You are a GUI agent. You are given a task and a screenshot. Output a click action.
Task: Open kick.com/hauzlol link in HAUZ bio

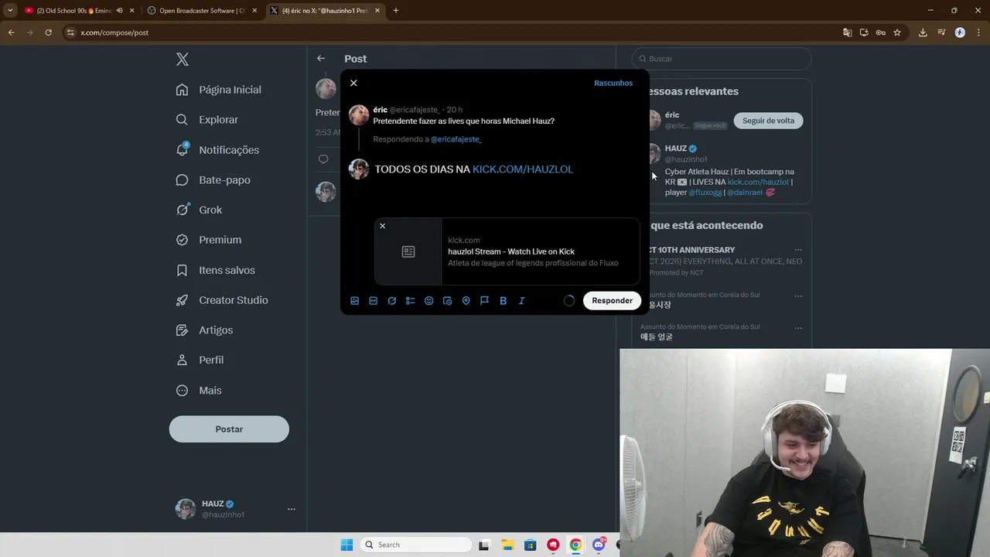[x=758, y=182]
